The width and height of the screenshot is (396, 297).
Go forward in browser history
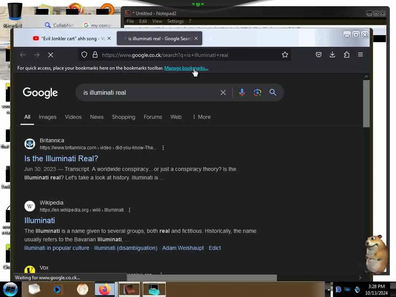click(x=37, y=55)
